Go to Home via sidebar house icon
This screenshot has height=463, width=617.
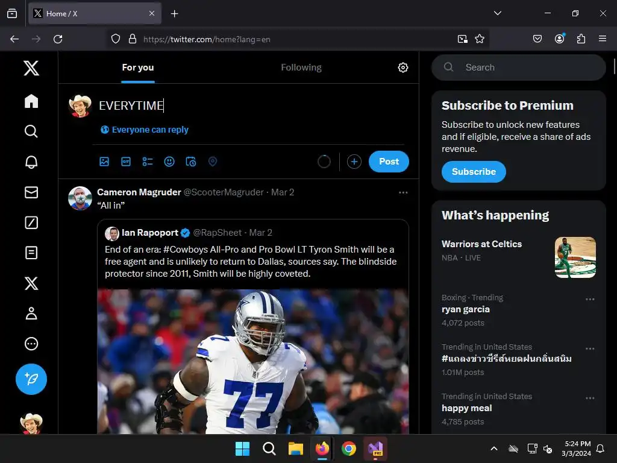[x=31, y=101]
